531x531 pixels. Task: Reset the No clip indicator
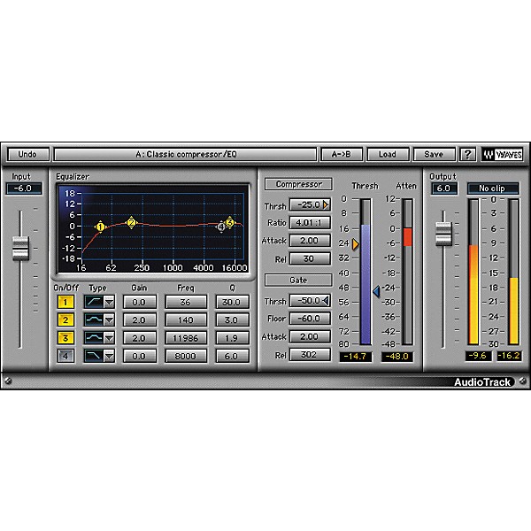pos(493,189)
